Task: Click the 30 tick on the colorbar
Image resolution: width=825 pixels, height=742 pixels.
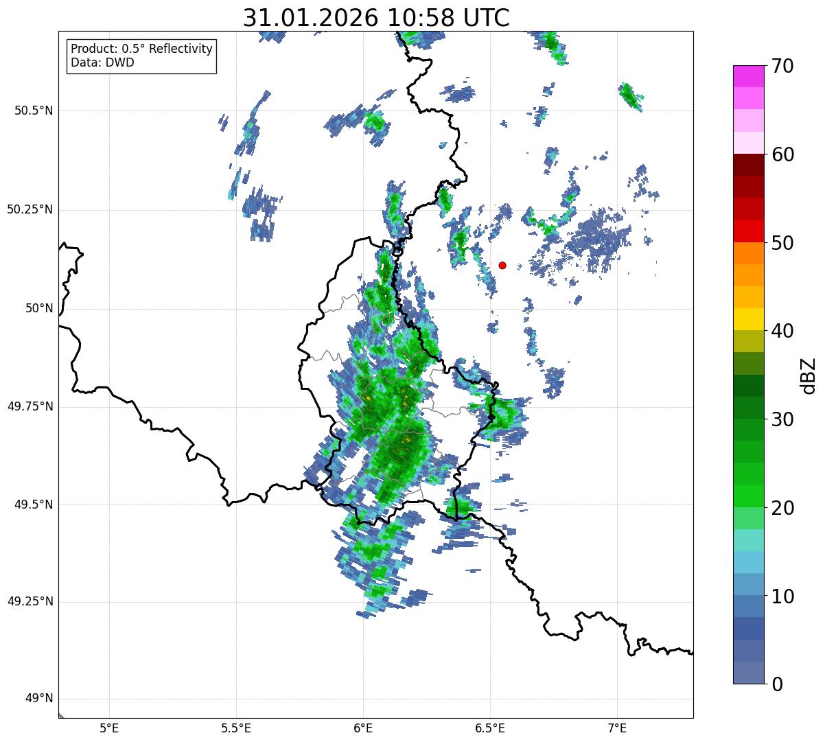Action: (x=782, y=419)
